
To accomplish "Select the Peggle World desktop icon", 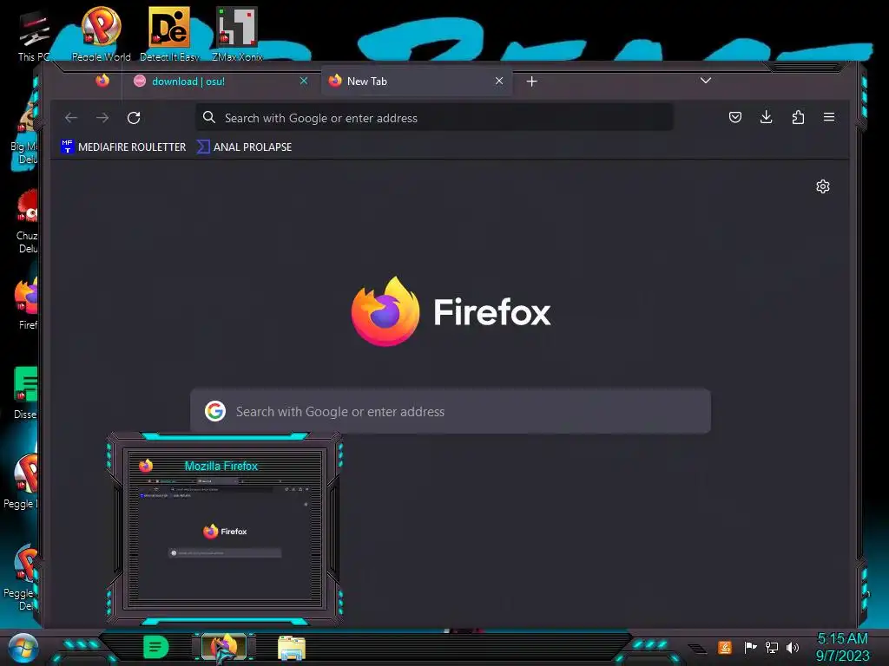I will click(x=101, y=34).
